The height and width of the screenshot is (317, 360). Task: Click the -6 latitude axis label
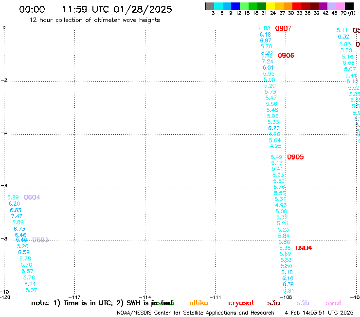coord(4,185)
